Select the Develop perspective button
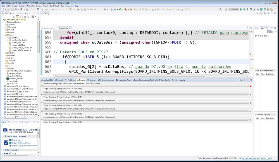Screen dimensions: 279x162 [x=234, y=9]
